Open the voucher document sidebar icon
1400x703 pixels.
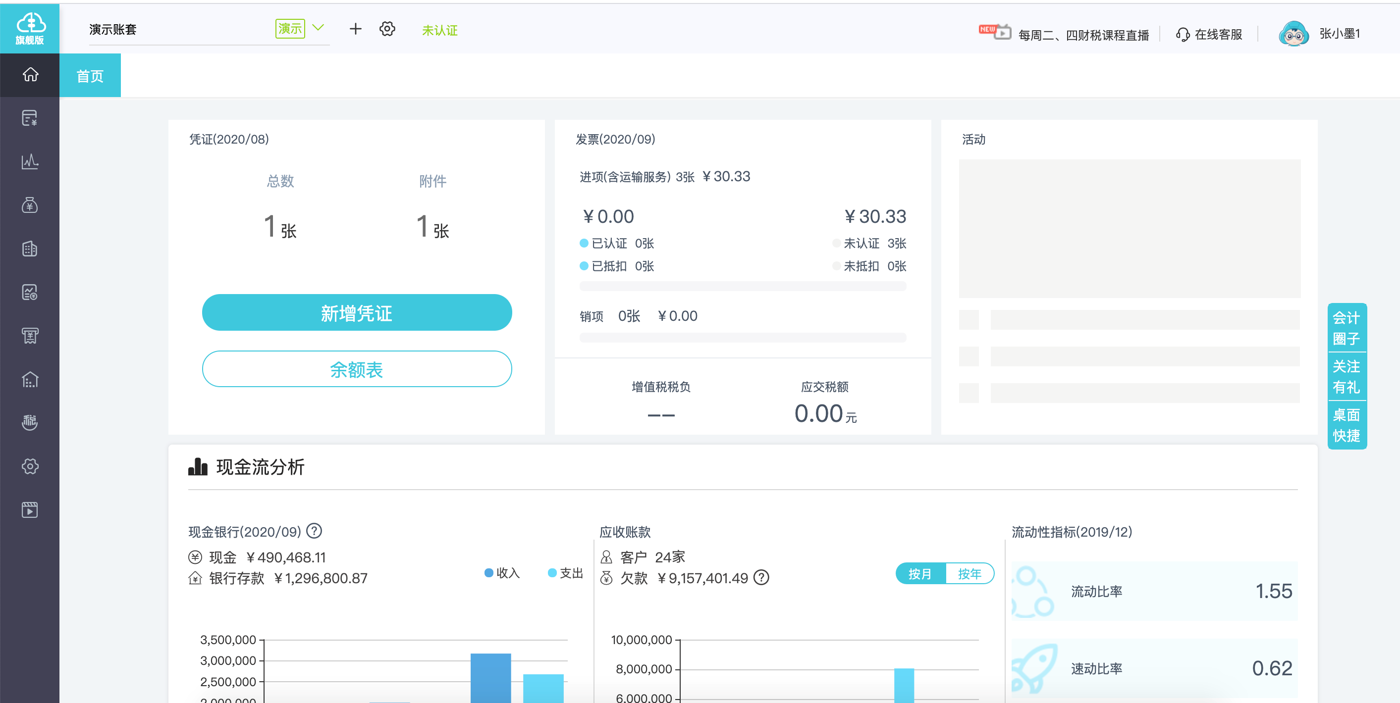30,118
